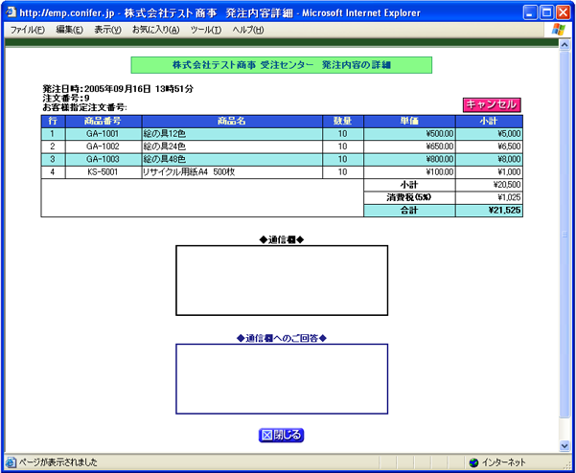This screenshot has width=576, height=473.
Task: Open the ツール(T) menu
Action: click(x=205, y=31)
